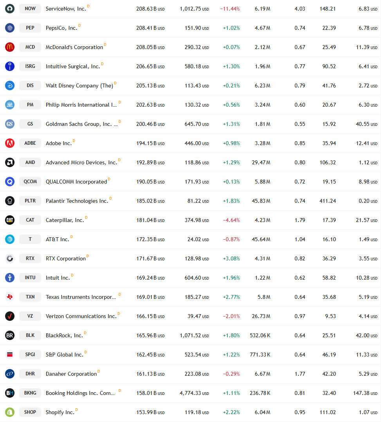The height and width of the screenshot is (422, 381).
Task: Click the D marker beside QUALCOMM Incorporated
Action: [109, 179]
